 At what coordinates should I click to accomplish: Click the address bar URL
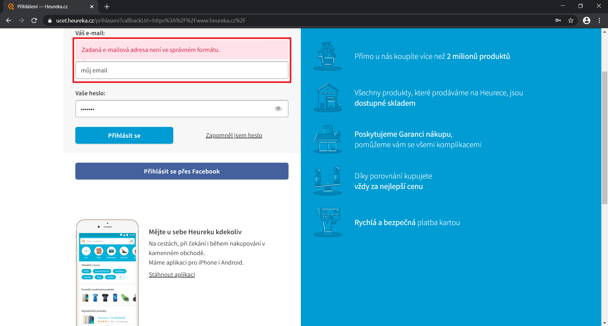[151, 21]
